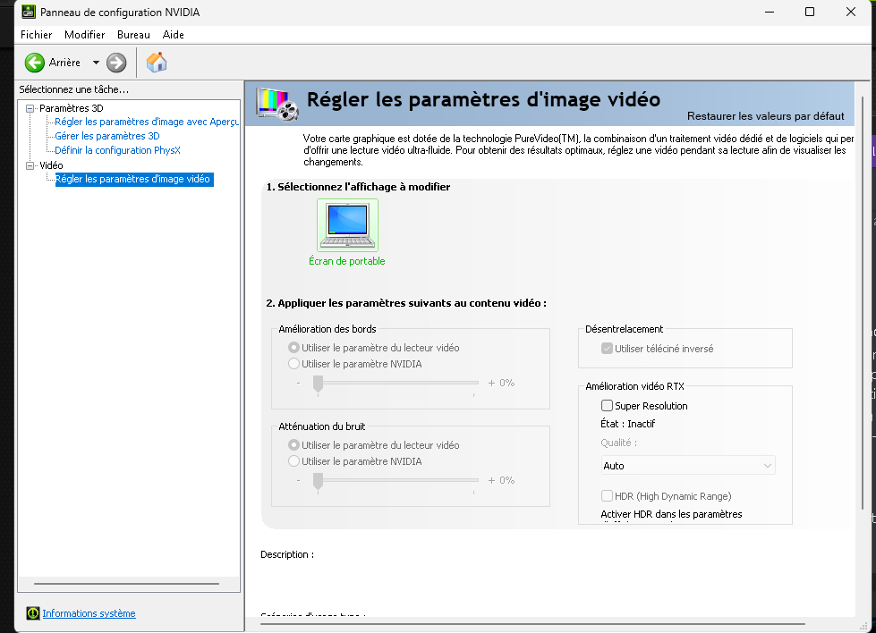Open the Bureau menu
Viewport: 876px width, 633px height.
pyautogui.click(x=133, y=35)
